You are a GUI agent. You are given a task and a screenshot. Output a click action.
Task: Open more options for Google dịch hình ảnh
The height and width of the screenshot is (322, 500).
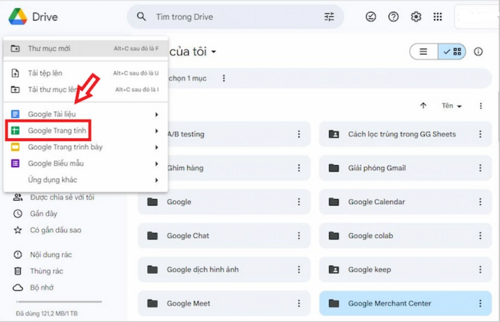pyautogui.click(x=299, y=270)
